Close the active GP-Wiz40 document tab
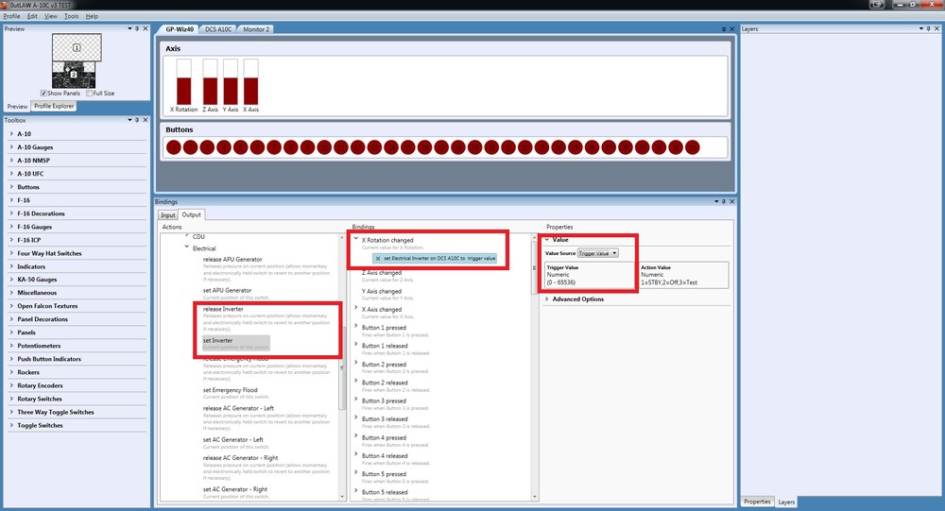 [732, 29]
